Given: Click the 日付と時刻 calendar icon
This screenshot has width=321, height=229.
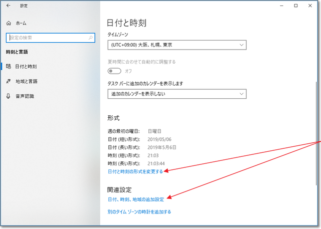Looking at the screenshot, I should pyautogui.click(x=8, y=66).
